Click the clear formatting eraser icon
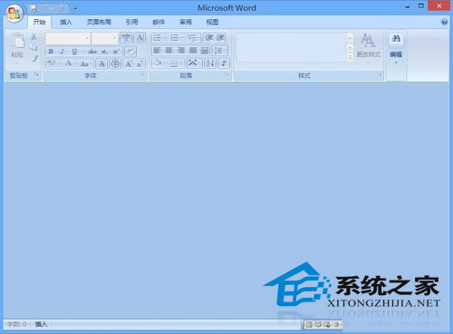This screenshot has height=334, width=453. coord(130,52)
